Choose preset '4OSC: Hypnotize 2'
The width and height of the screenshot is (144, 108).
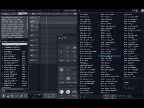pos(110,56)
